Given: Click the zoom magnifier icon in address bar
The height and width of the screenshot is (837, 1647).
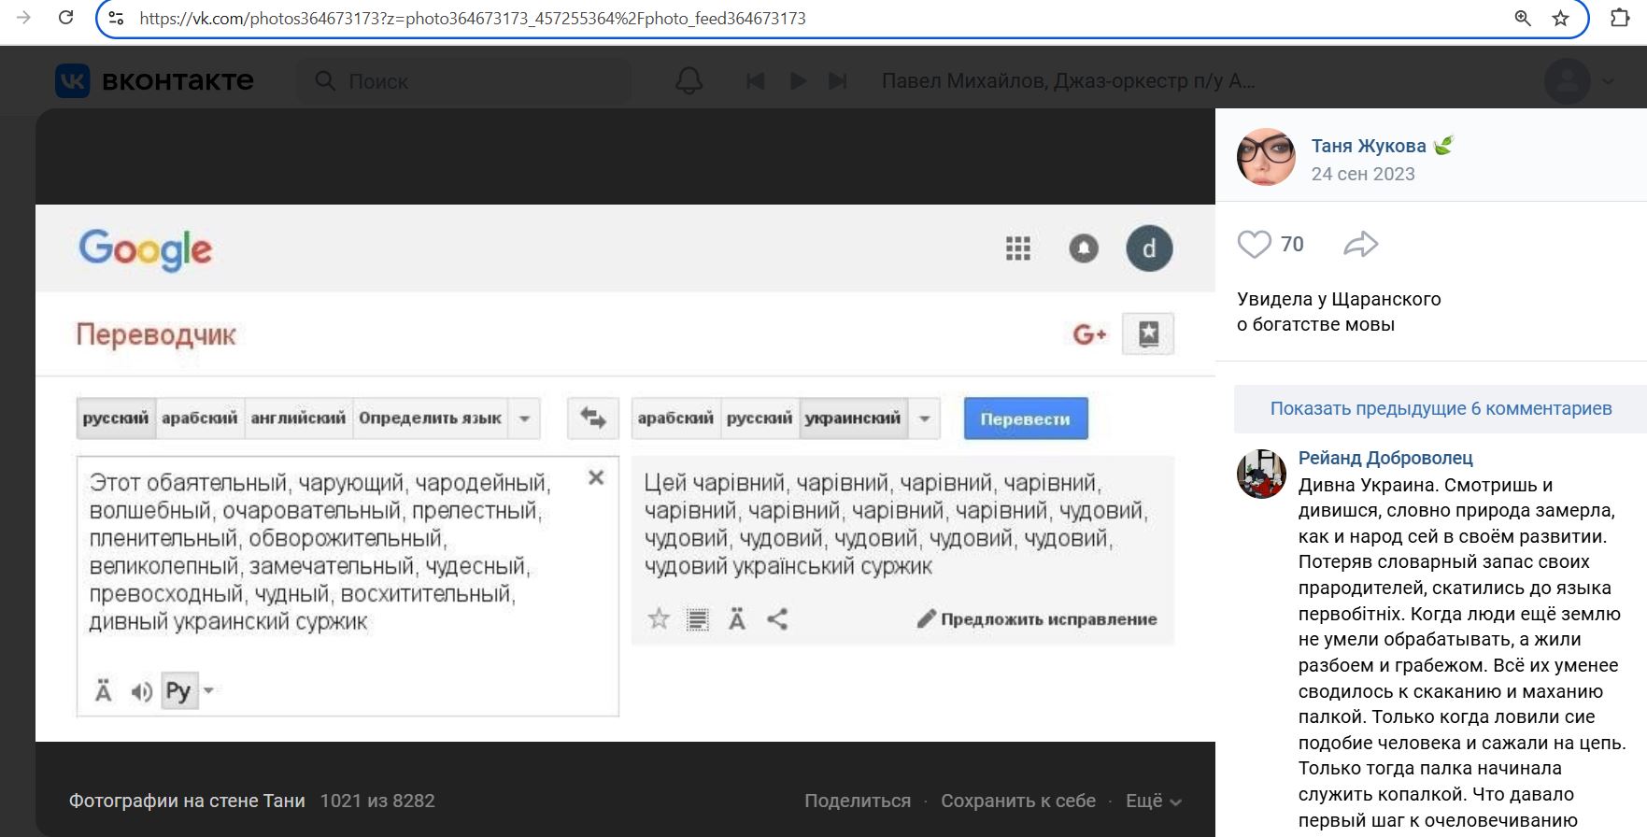Looking at the screenshot, I should (1523, 18).
